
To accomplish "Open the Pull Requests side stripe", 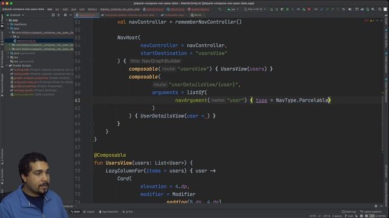I will tap(2, 59).
